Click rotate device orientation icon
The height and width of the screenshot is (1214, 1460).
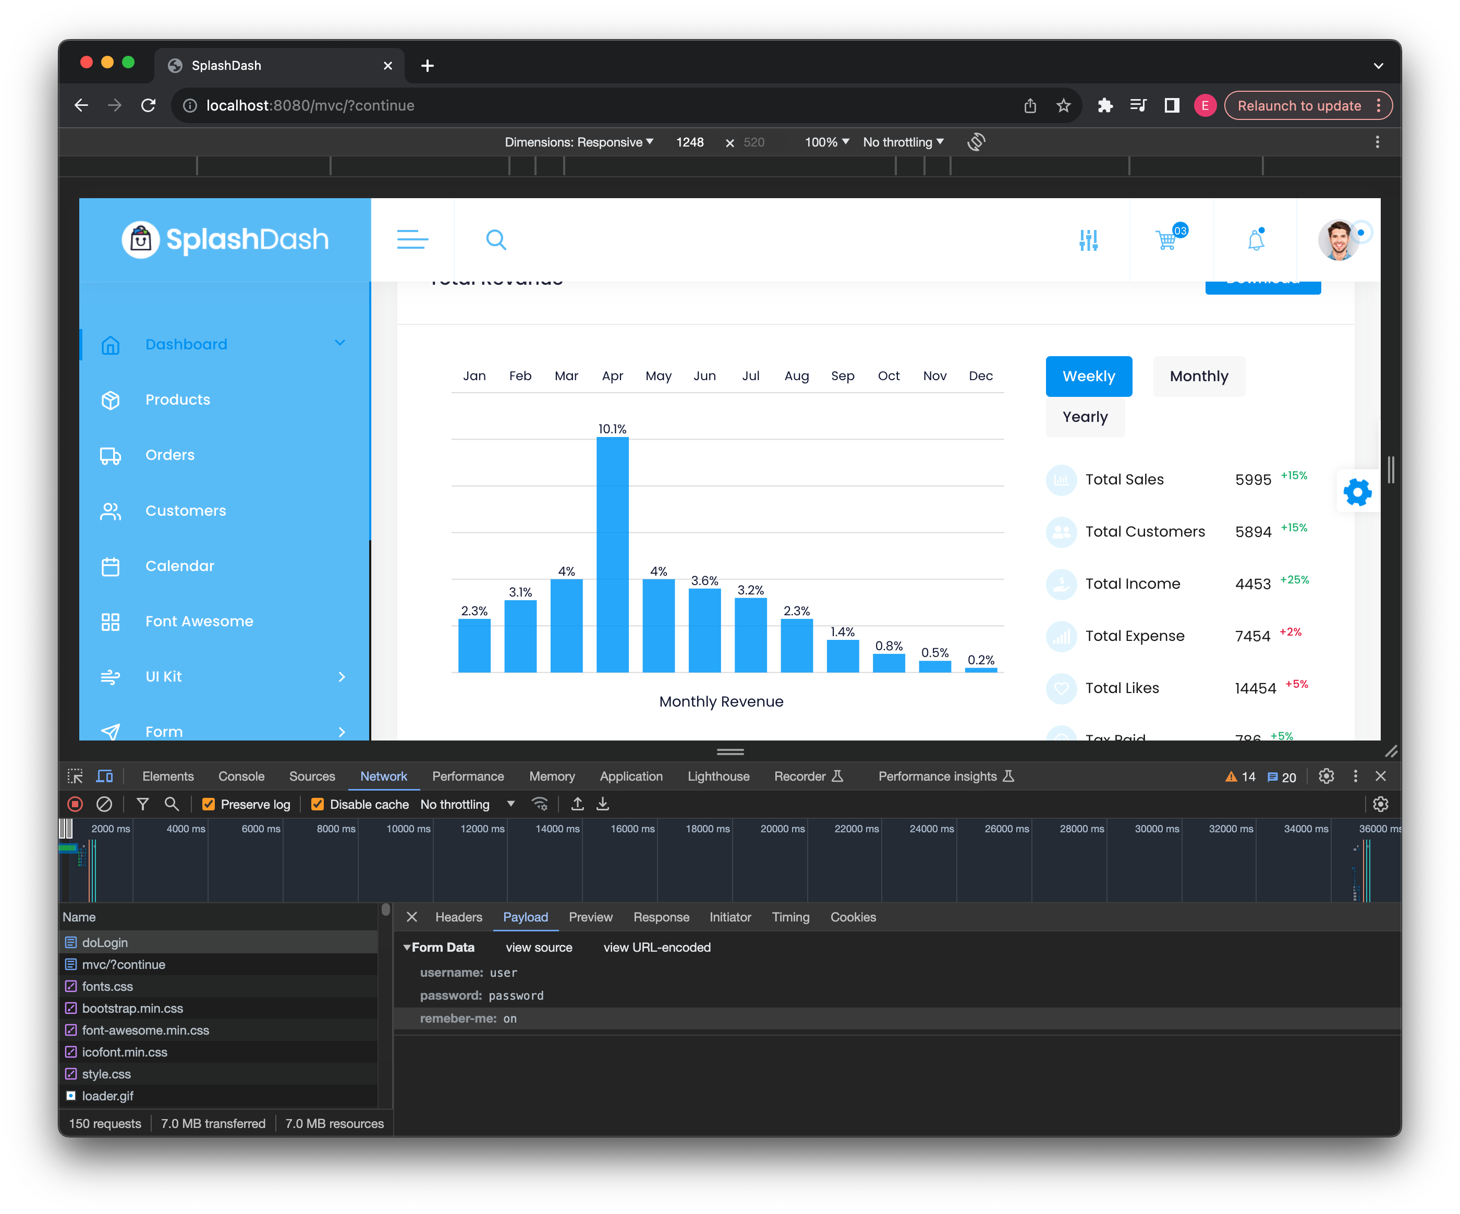[x=976, y=142]
